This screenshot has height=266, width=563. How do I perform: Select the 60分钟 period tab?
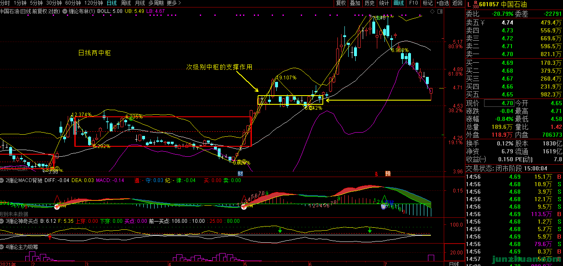73,3
